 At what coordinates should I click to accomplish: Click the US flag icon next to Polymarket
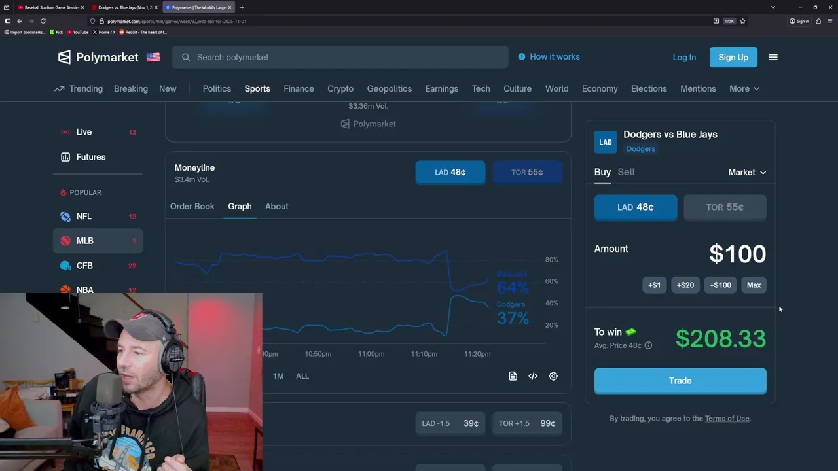[153, 57]
